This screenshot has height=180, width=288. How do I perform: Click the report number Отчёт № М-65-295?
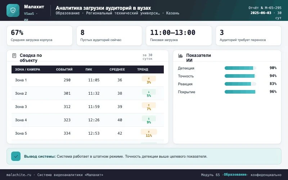click(265, 8)
